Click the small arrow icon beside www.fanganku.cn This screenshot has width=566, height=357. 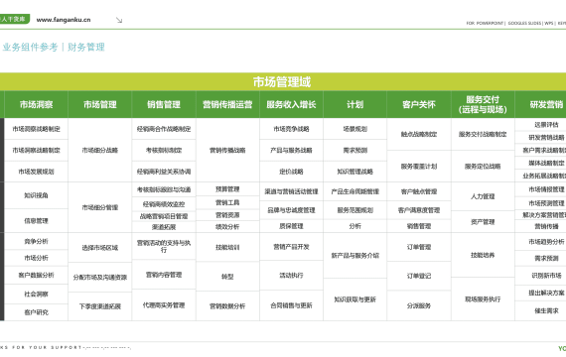[119, 20]
